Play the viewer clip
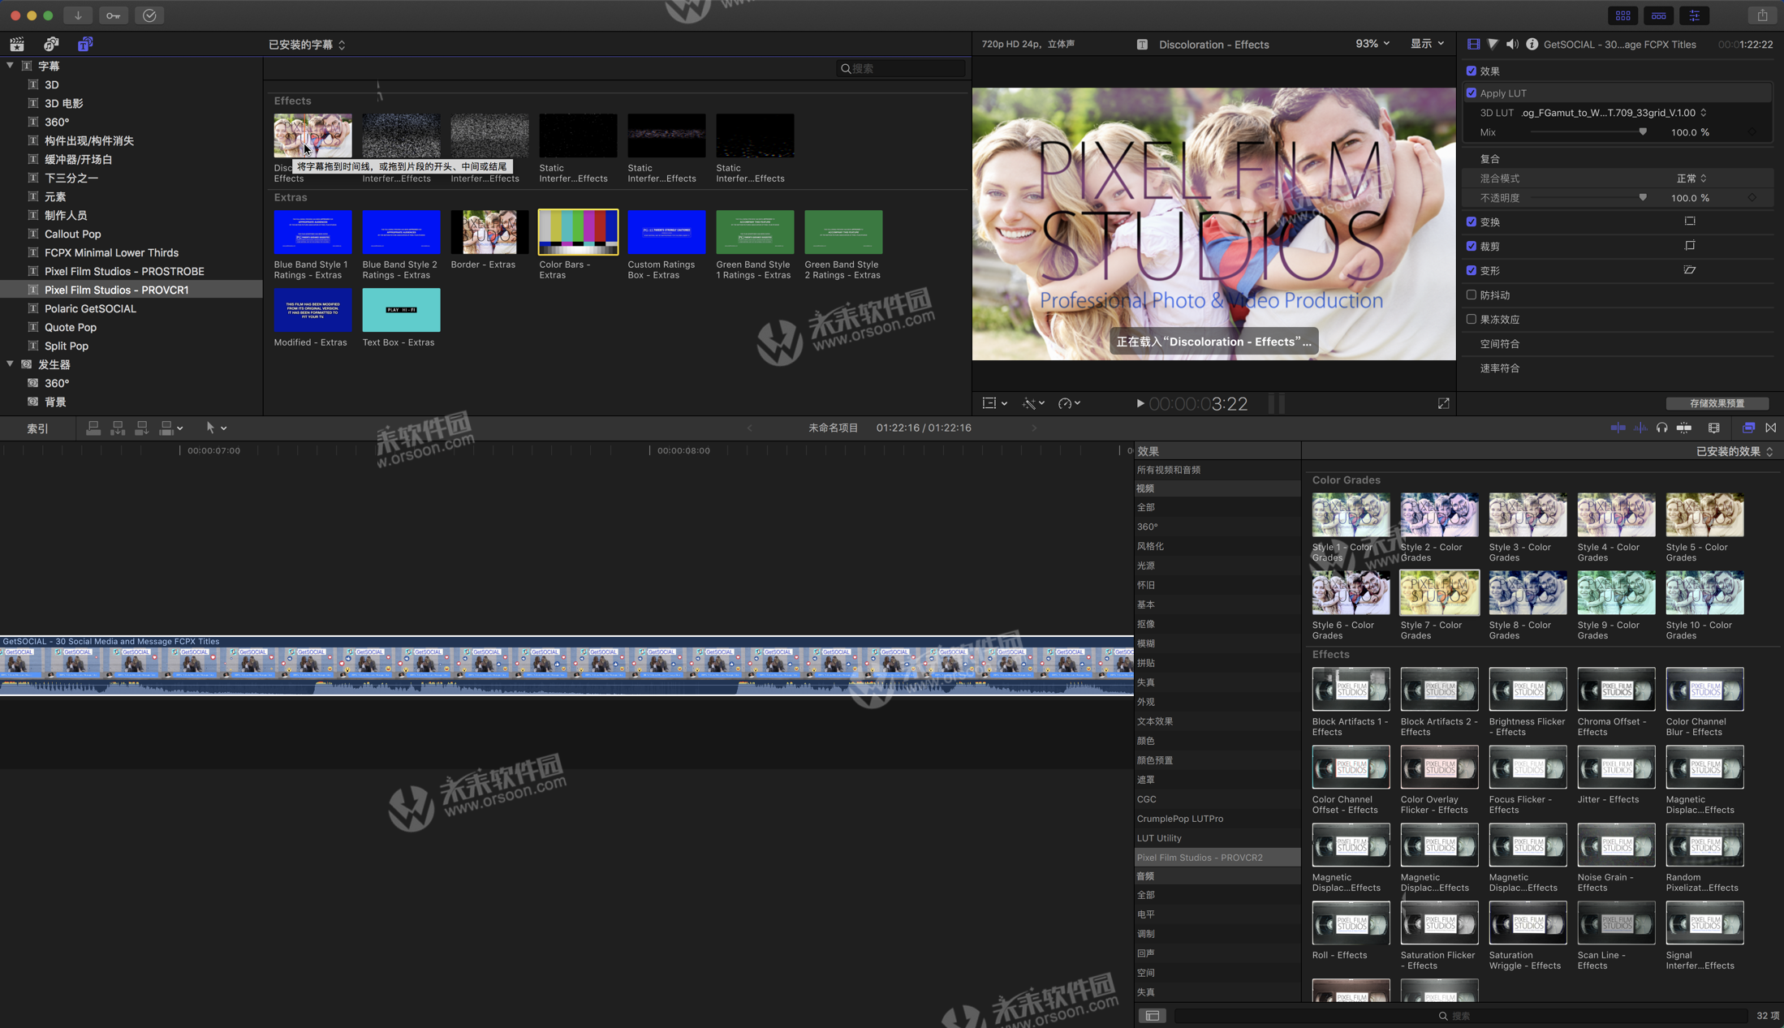 pos(1140,403)
